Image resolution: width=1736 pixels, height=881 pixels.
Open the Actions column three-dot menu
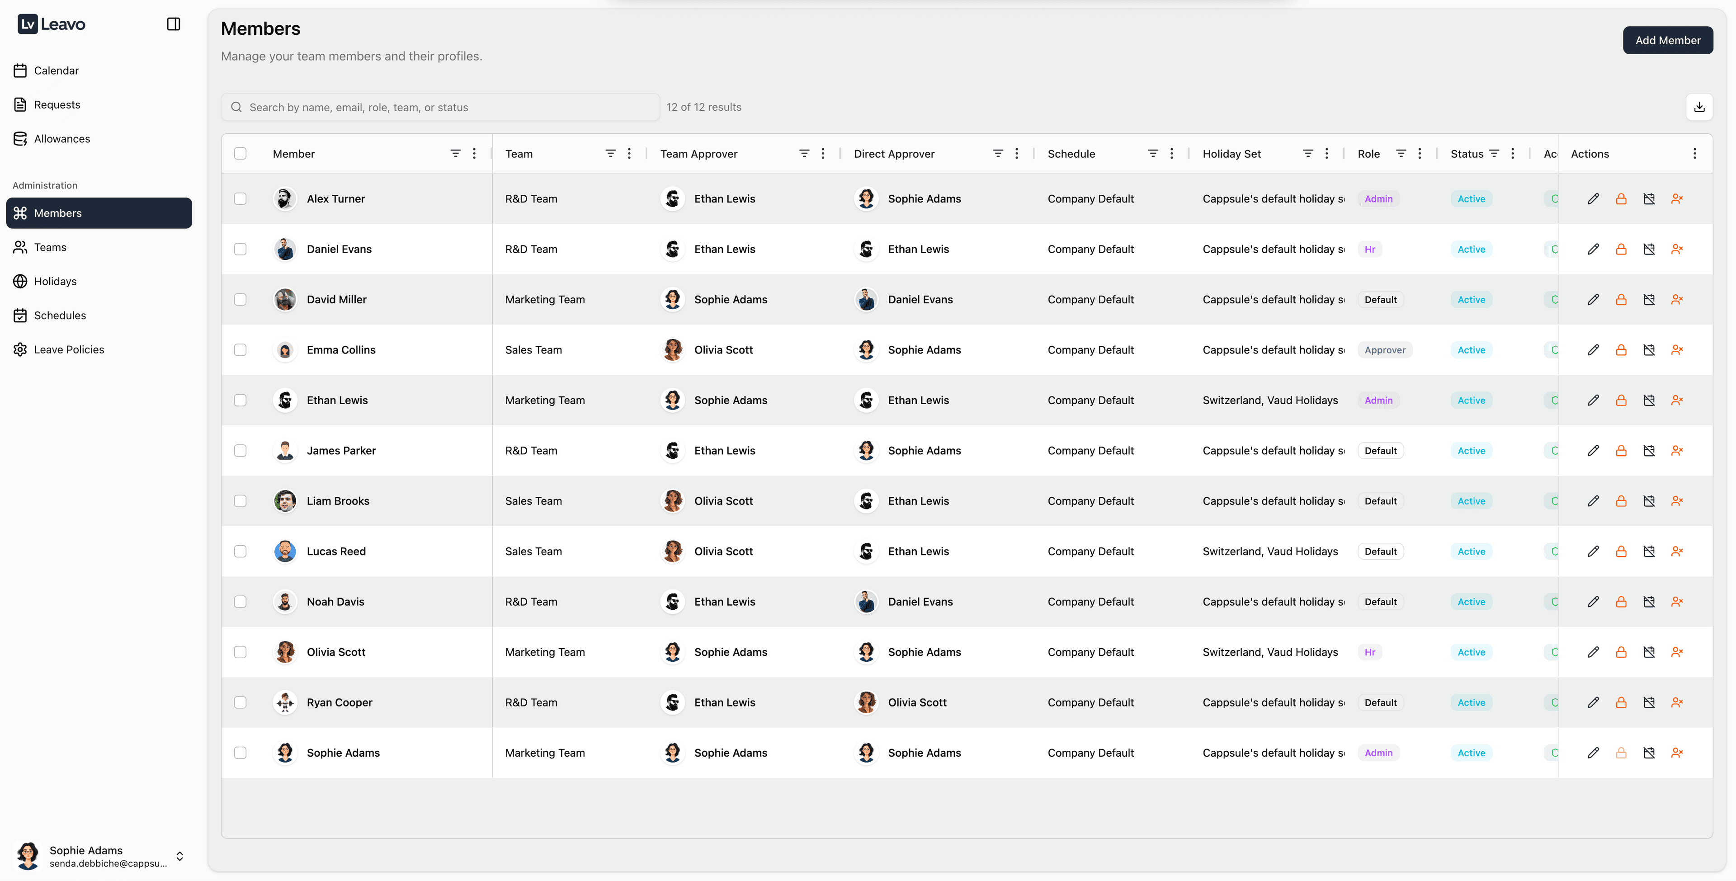(1694, 154)
